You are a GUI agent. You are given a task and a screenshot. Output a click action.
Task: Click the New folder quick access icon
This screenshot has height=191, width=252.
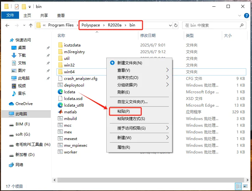pos(24,7)
